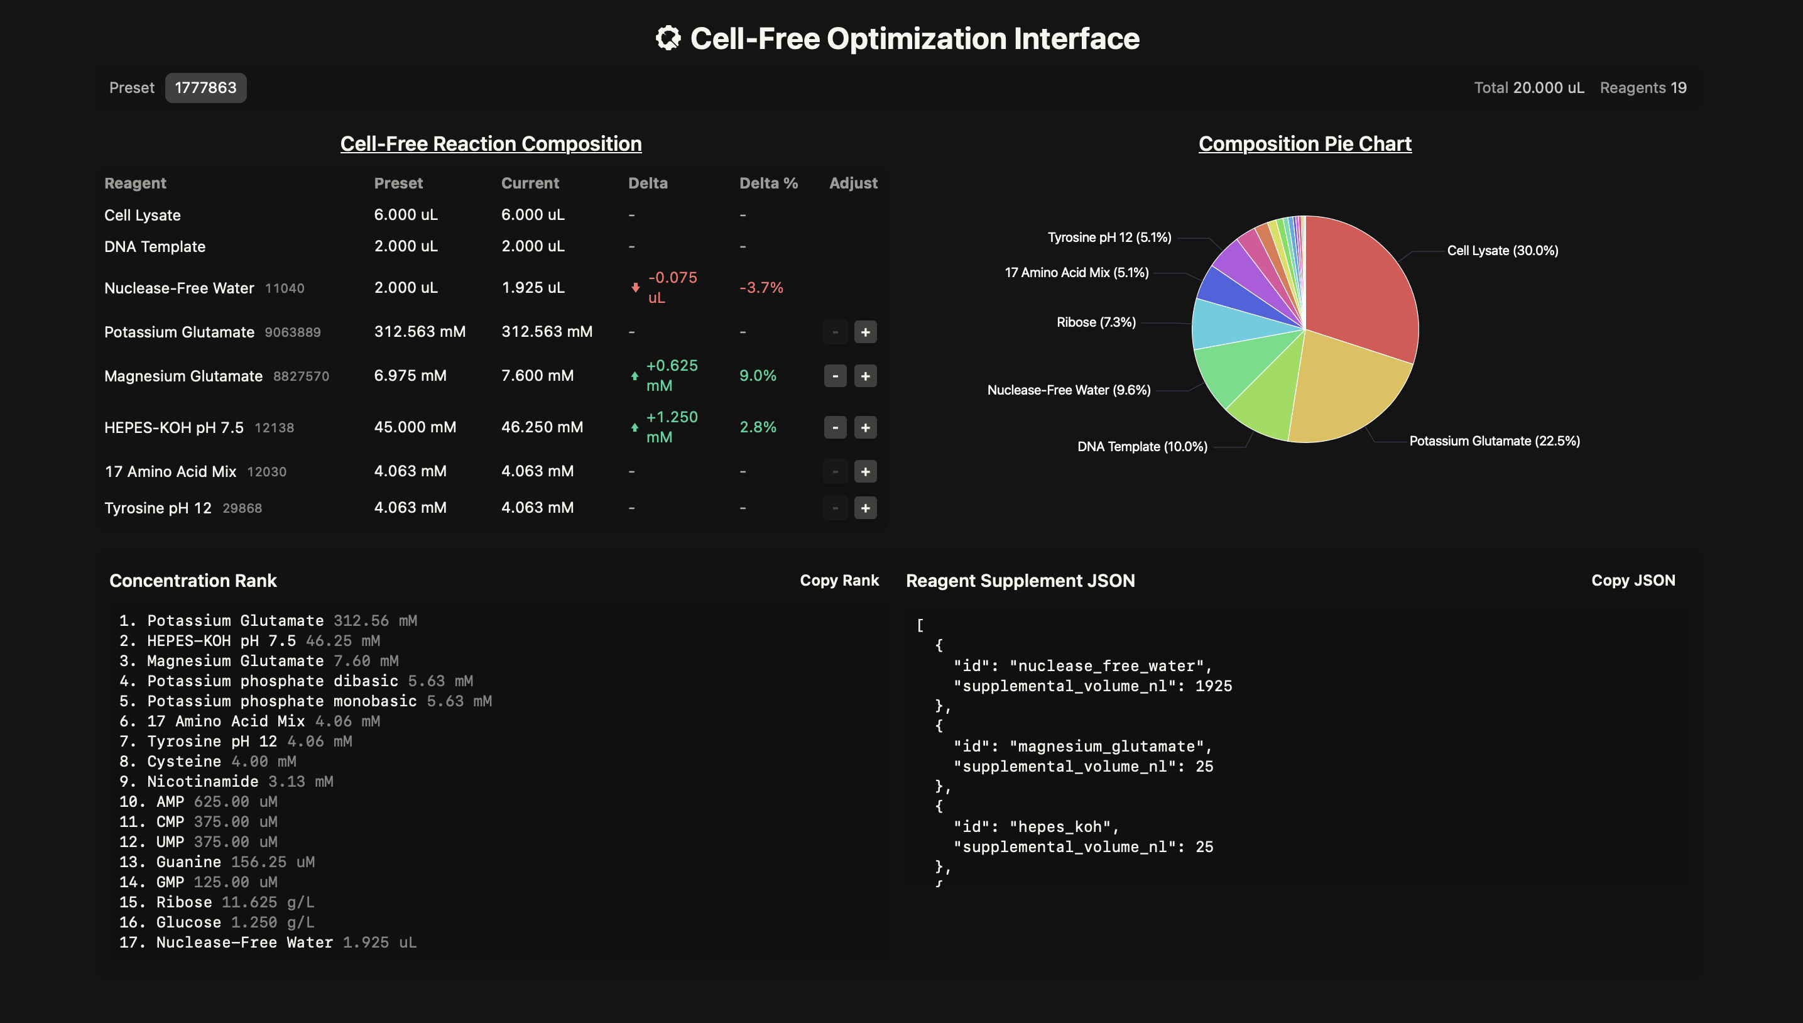The width and height of the screenshot is (1803, 1023).
Task: Click the Reagents 19 count
Action: point(1643,88)
